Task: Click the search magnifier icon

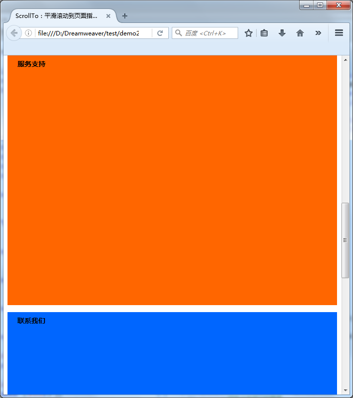Action: click(x=178, y=33)
